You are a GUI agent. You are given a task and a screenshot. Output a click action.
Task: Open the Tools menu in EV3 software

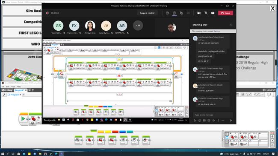click(13, 87)
